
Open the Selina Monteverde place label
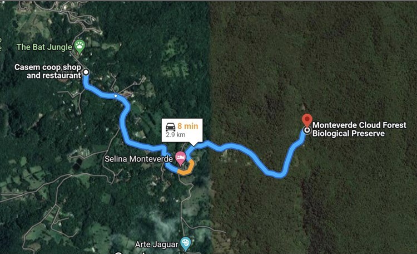click(138, 159)
